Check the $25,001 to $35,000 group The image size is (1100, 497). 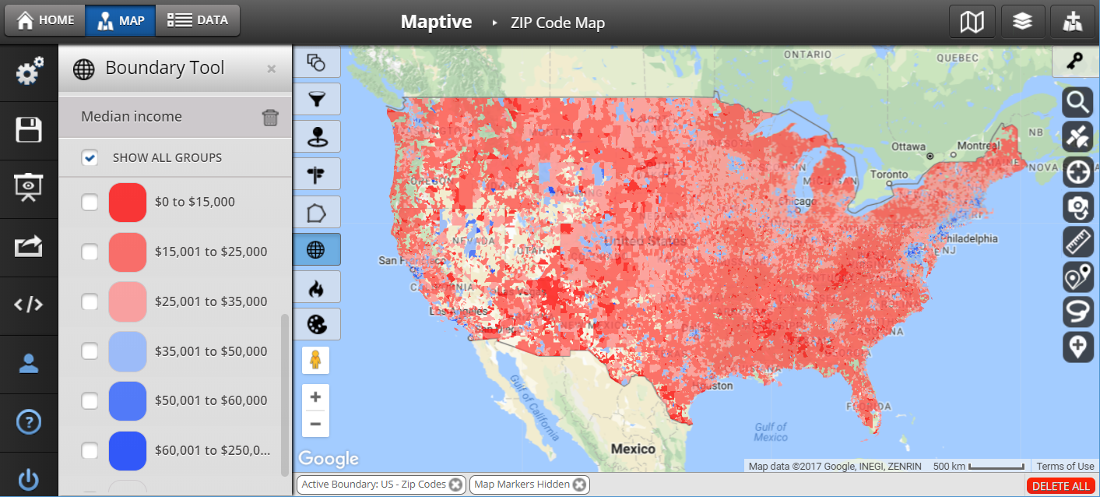coord(90,301)
